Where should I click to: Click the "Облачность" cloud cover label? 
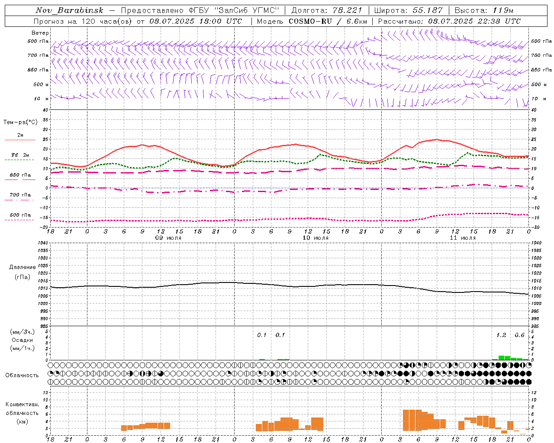pos(22,375)
